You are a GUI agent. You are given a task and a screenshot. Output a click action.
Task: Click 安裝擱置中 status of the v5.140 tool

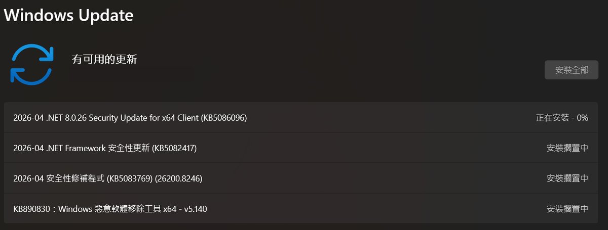coord(567,209)
